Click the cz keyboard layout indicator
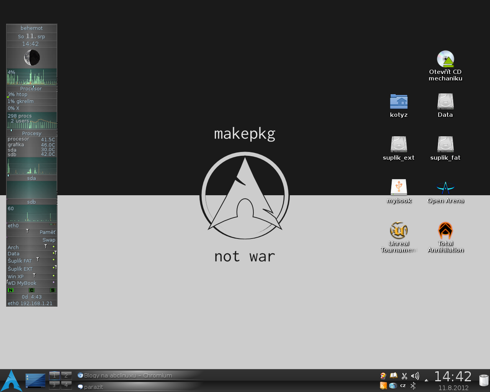This screenshot has height=392, width=490. tap(403, 386)
